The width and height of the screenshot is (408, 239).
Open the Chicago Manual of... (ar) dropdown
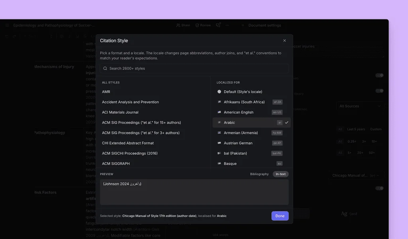(355, 175)
